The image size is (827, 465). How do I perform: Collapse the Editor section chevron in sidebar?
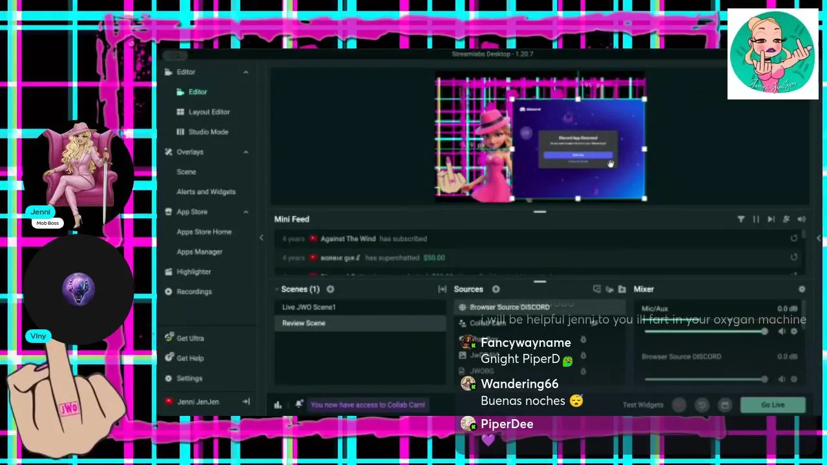click(x=246, y=72)
